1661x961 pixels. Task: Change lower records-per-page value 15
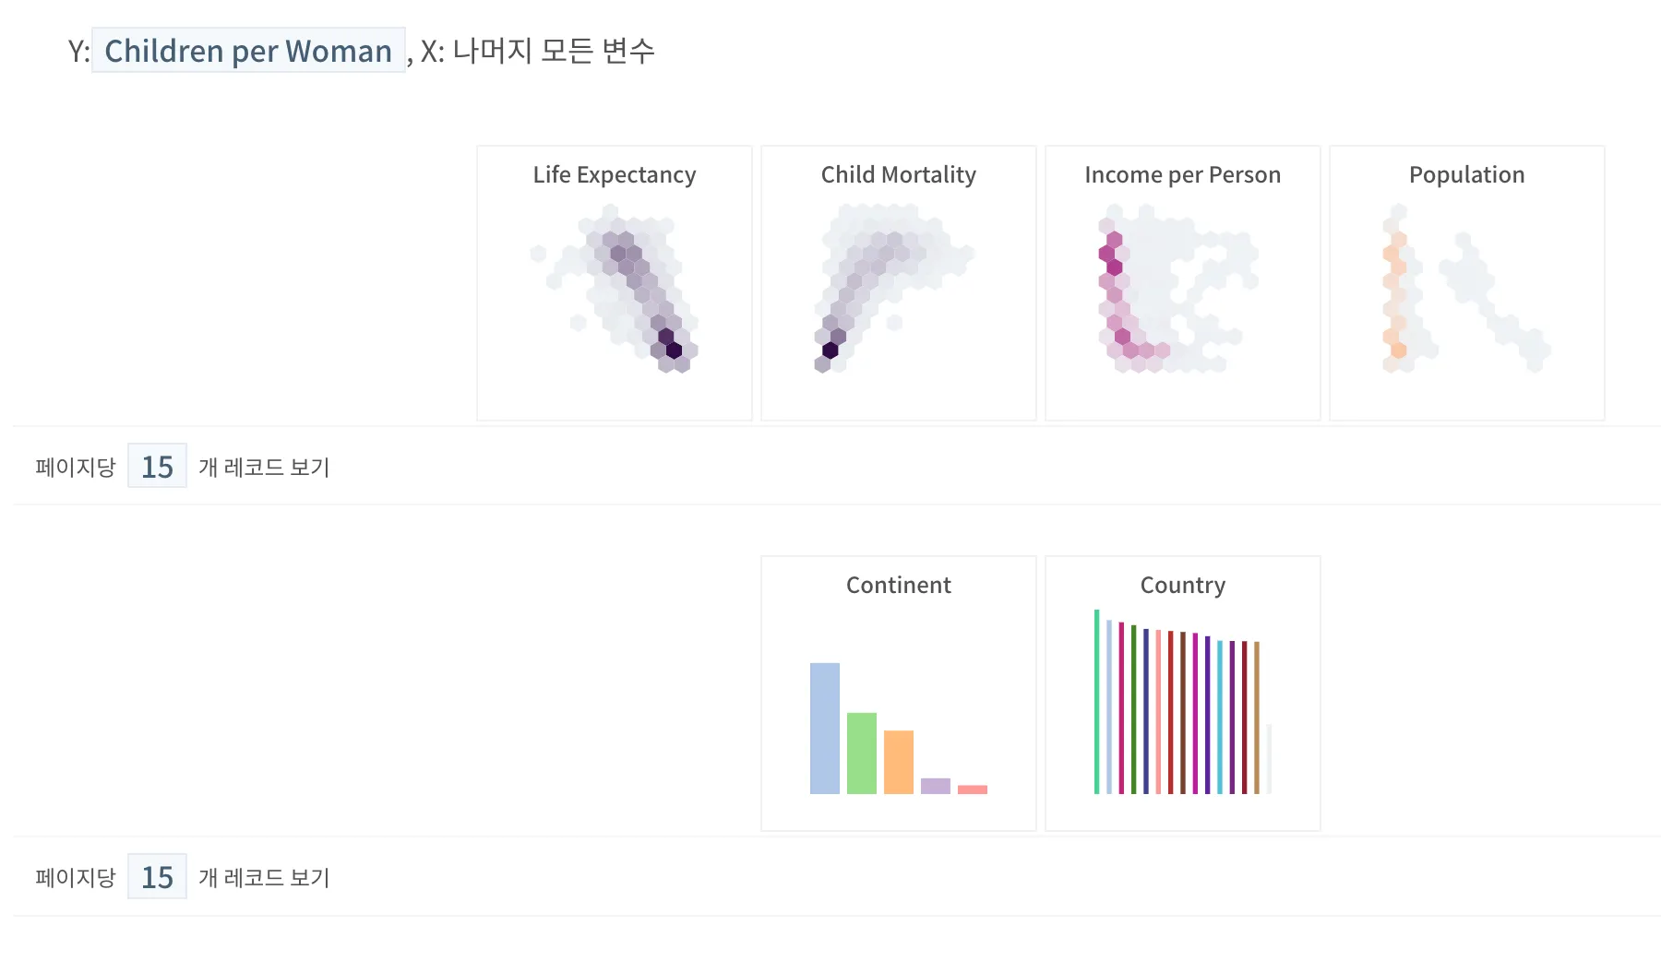click(157, 877)
